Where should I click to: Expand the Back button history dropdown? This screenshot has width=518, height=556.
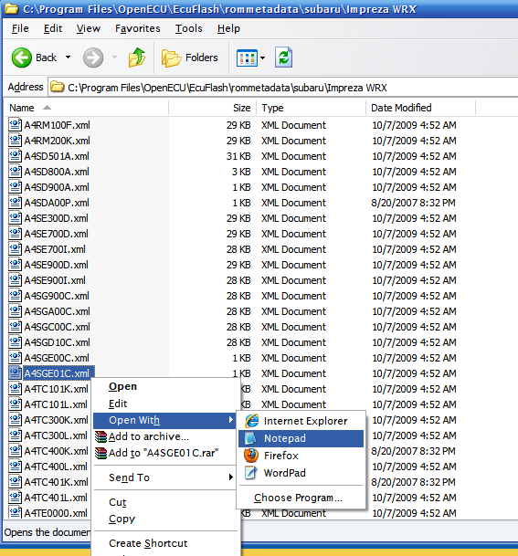click(x=68, y=58)
